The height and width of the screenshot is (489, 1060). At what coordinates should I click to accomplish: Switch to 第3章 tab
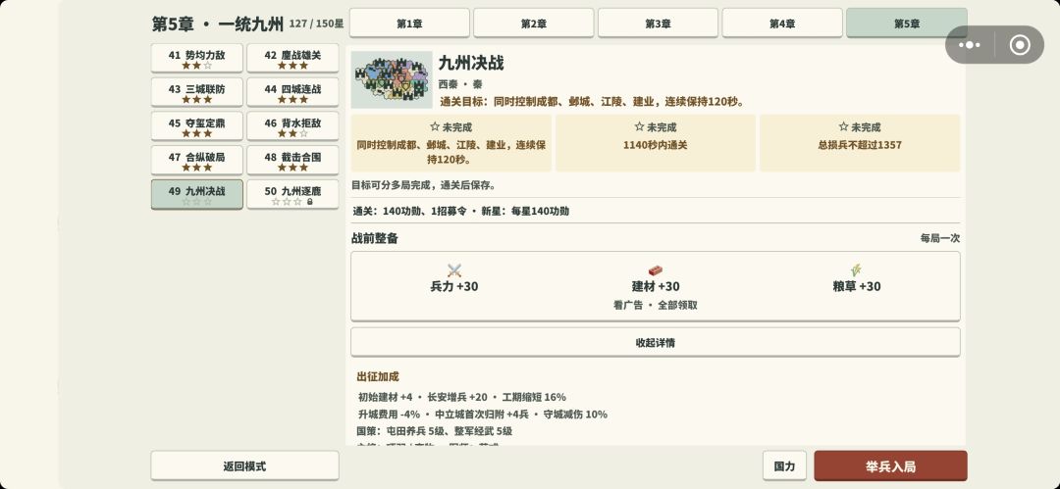pos(658,24)
